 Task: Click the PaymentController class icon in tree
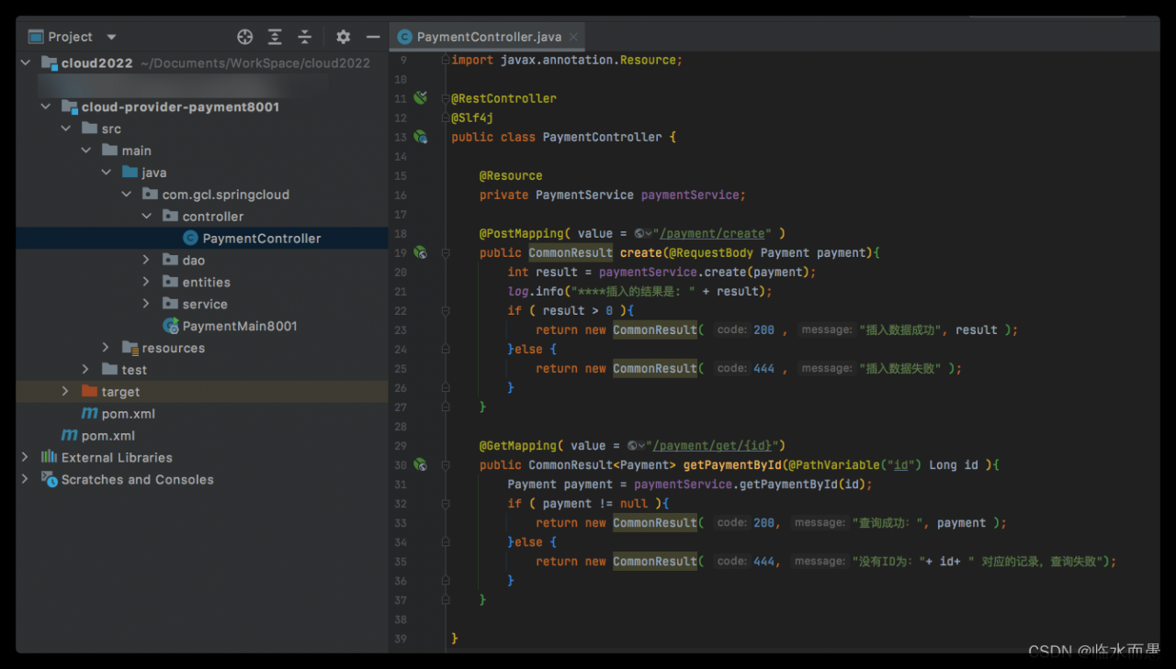pyautogui.click(x=190, y=239)
